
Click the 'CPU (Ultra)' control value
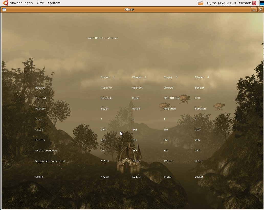172,98
